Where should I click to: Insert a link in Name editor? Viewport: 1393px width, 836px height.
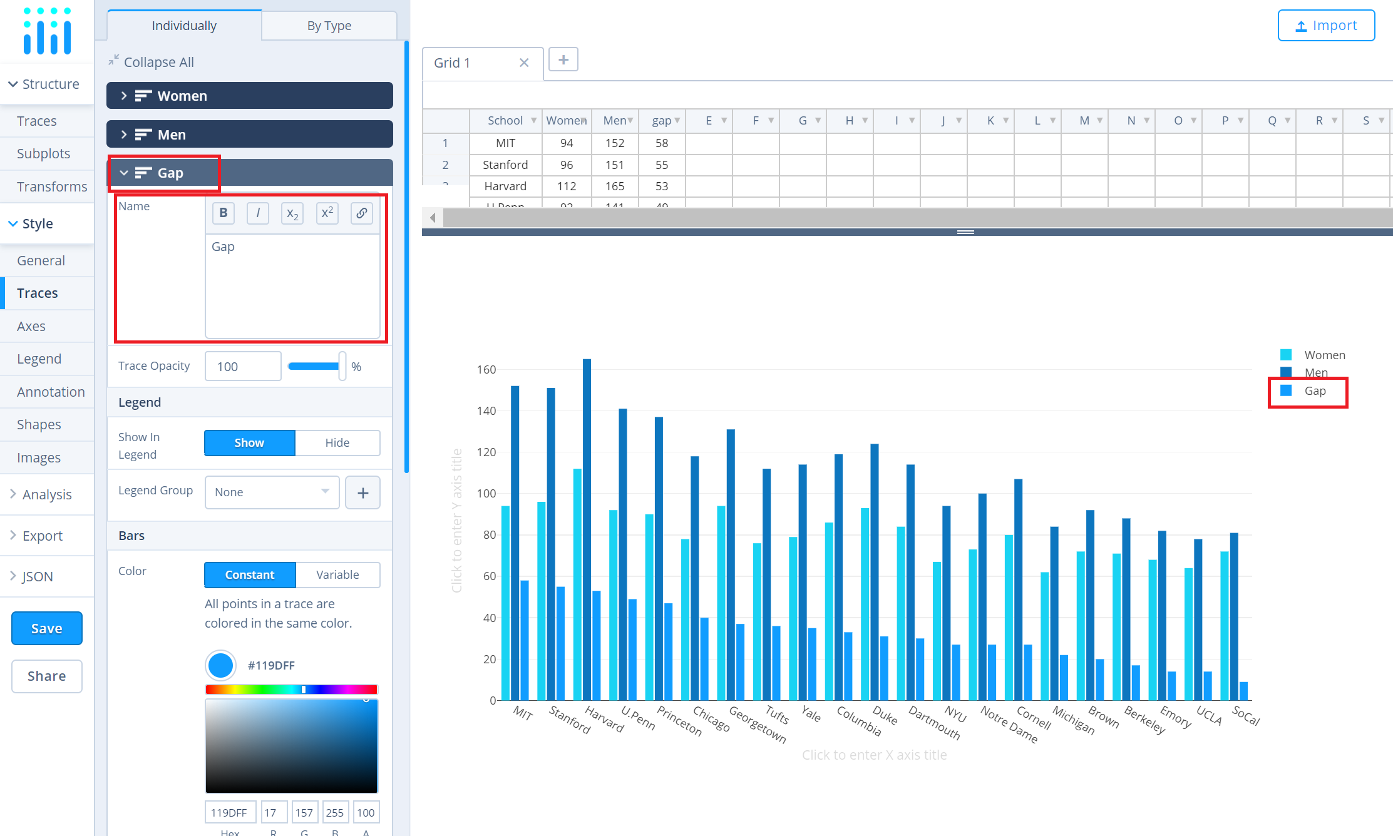(x=362, y=213)
